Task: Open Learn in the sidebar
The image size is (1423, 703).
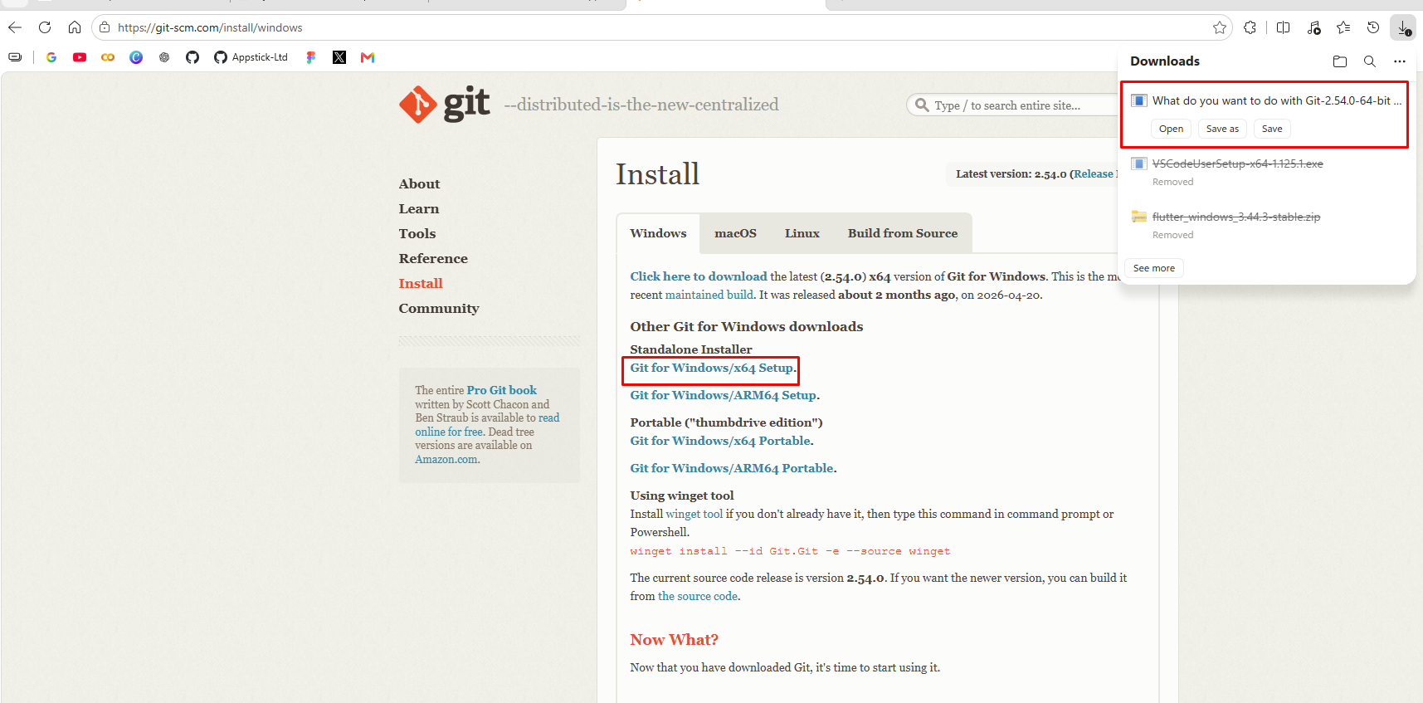Action: coord(419,209)
